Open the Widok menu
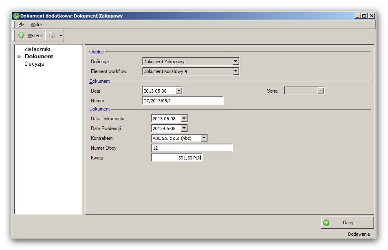 [x=37, y=24]
